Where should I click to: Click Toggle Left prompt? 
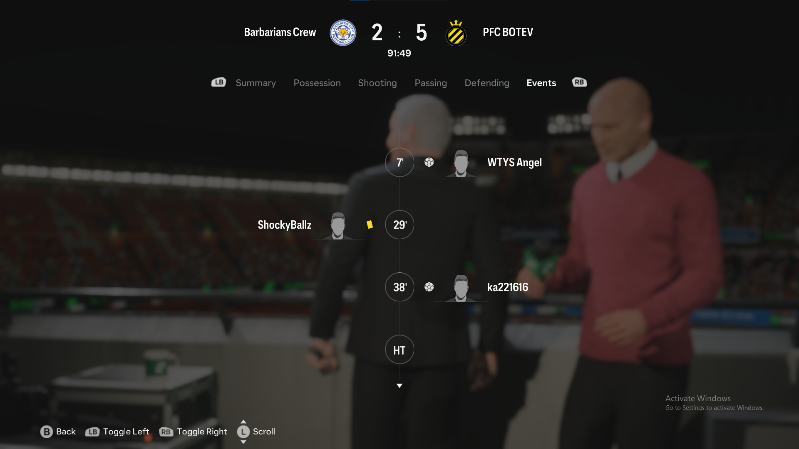[117, 432]
